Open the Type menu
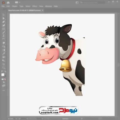 pos(21,6)
